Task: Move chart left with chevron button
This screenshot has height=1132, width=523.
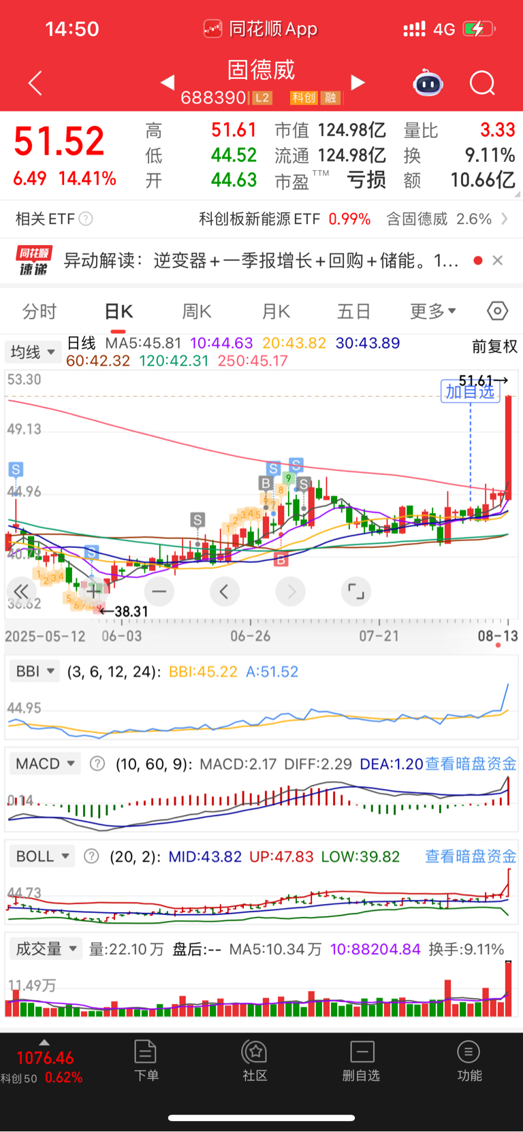Action: click(225, 592)
